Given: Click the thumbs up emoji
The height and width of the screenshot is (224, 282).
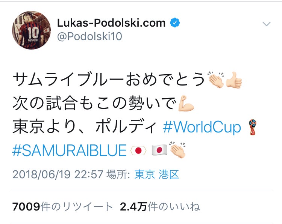Looking at the screenshot, I should (x=234, y=80).
